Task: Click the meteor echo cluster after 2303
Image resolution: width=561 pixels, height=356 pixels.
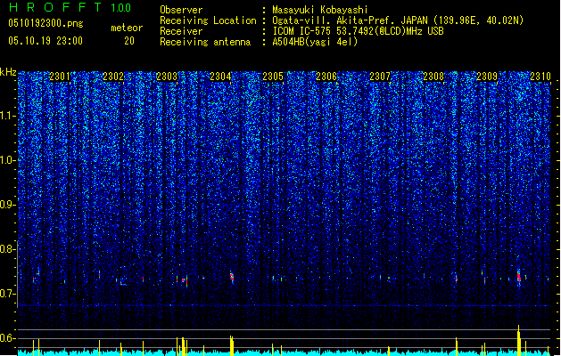Action: 183,280
